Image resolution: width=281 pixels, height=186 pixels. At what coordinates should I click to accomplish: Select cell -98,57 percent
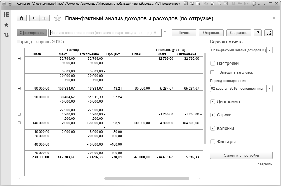click(117, 123)
